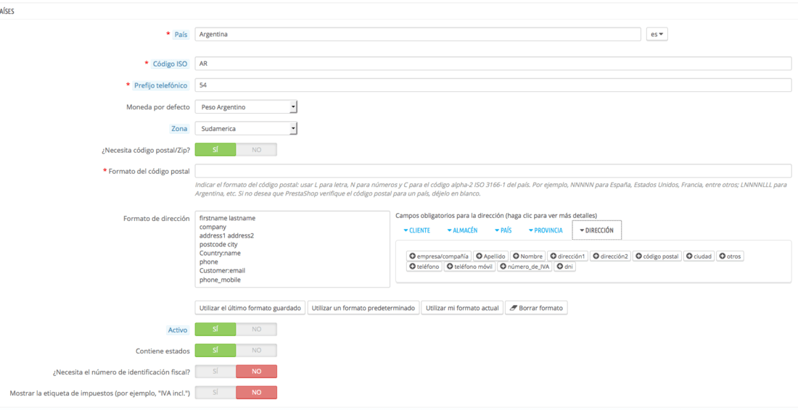The height and width of the screenshot is (410, 798).
Task: Add the teléfono móvil field tag
Action: click(469, 267)
